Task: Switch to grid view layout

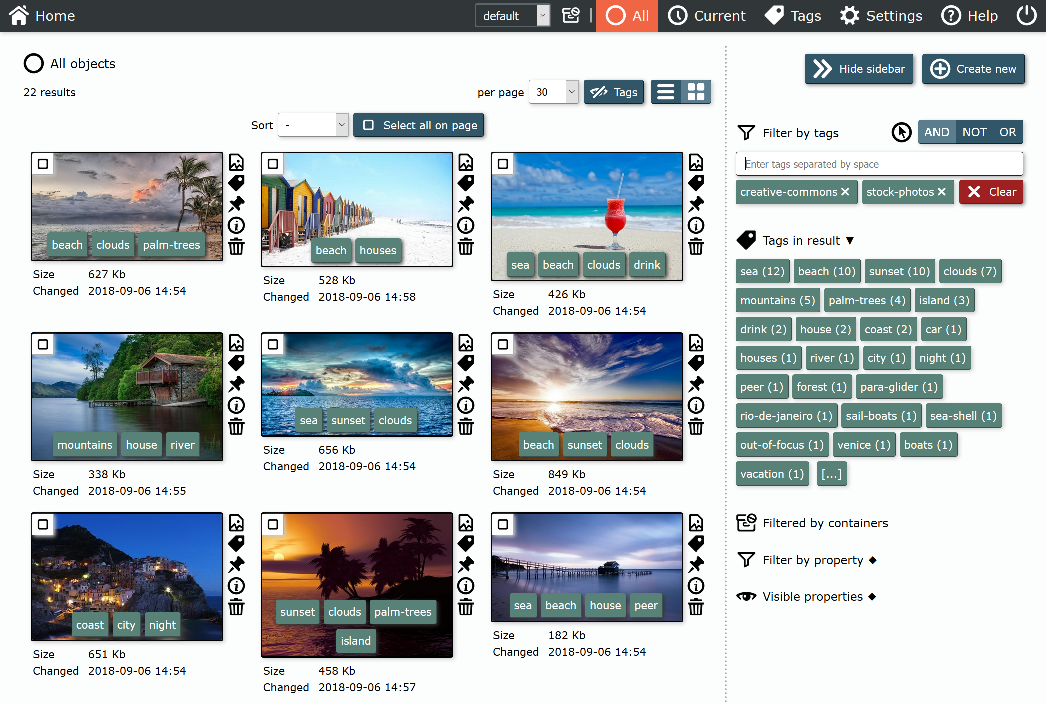Action: click(696, 92)
